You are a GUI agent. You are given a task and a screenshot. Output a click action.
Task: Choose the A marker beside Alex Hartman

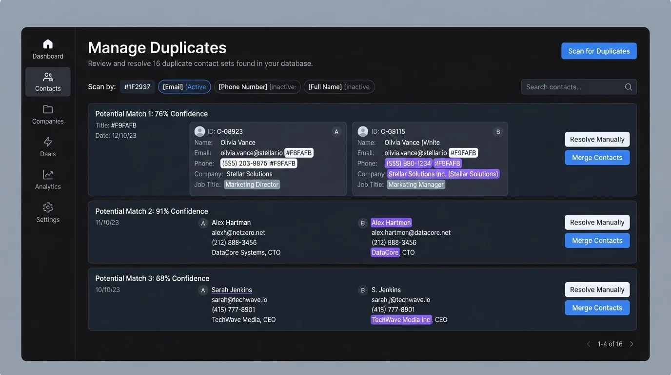pos(203,223)
